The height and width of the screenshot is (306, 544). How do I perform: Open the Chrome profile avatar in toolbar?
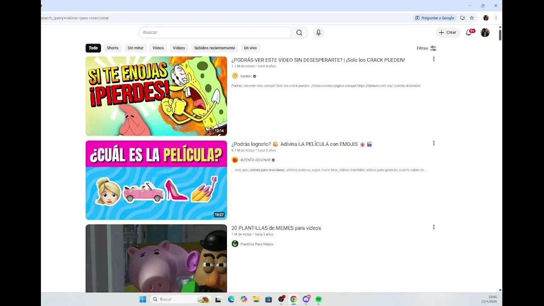(486, 18)
